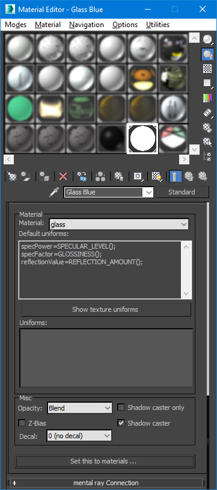Click the 3ds Max title bar app icon
This screenshot has height=490, width=217.
(10, 9)
